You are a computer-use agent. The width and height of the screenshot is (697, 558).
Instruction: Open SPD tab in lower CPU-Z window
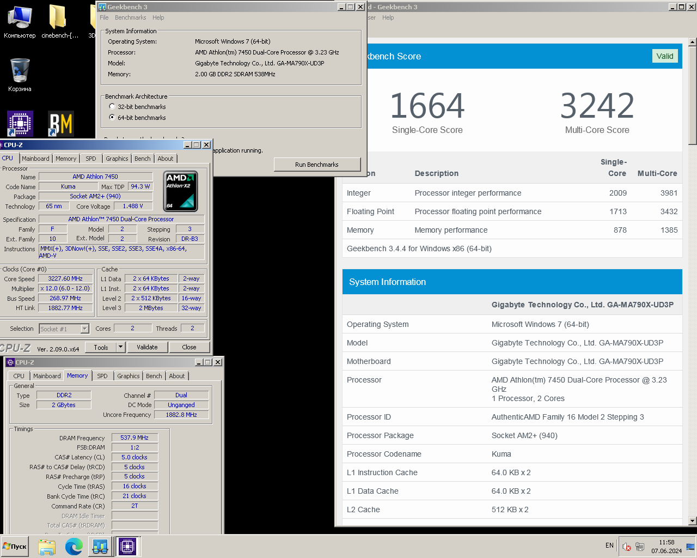(x=102, y=376)
